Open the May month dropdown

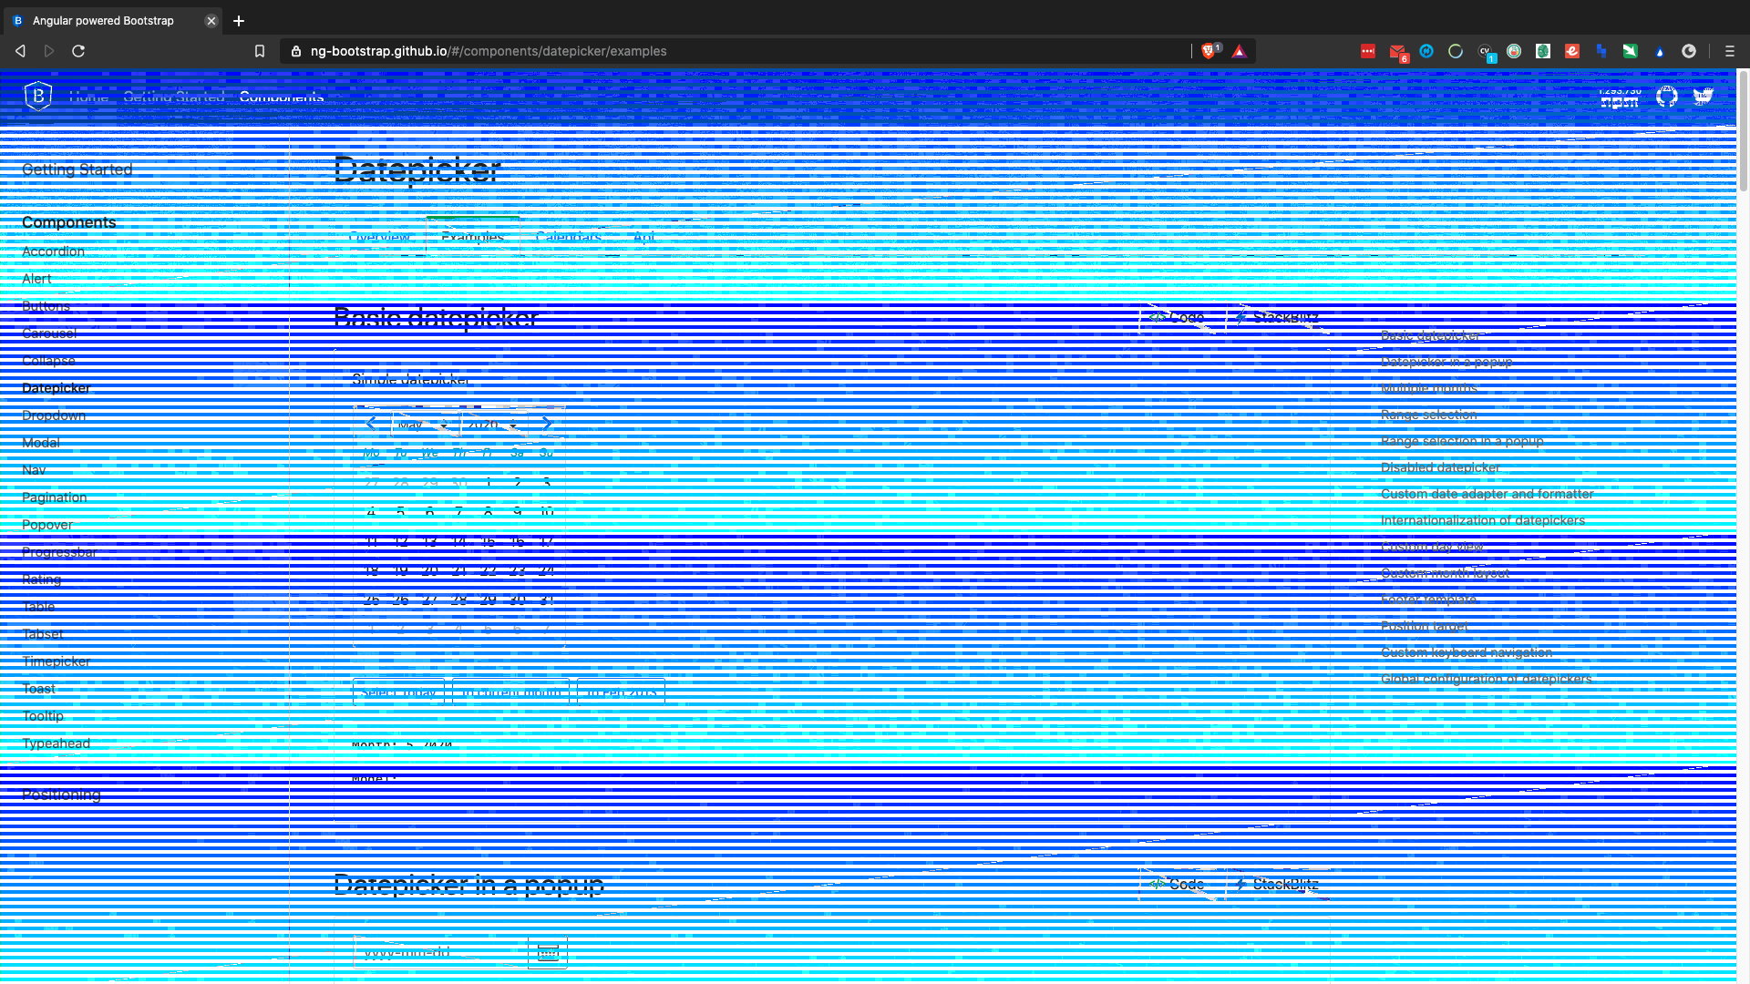(x=424, y=425)
